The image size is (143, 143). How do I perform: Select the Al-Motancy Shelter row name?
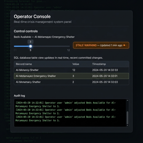[27, 70]
